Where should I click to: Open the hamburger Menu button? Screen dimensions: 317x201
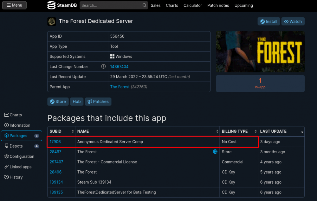point(14,5)
